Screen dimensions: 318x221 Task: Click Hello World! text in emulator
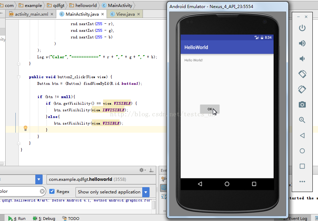point(194,60)
